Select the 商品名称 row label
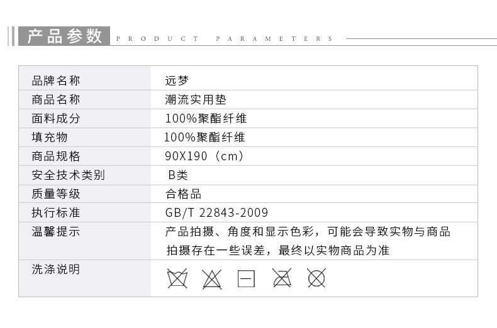The height and width of the screenshot is (328, 497). [56, 99]
